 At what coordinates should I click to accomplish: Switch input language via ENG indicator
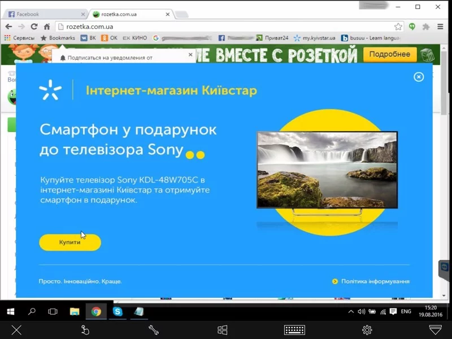coord(406,311)
